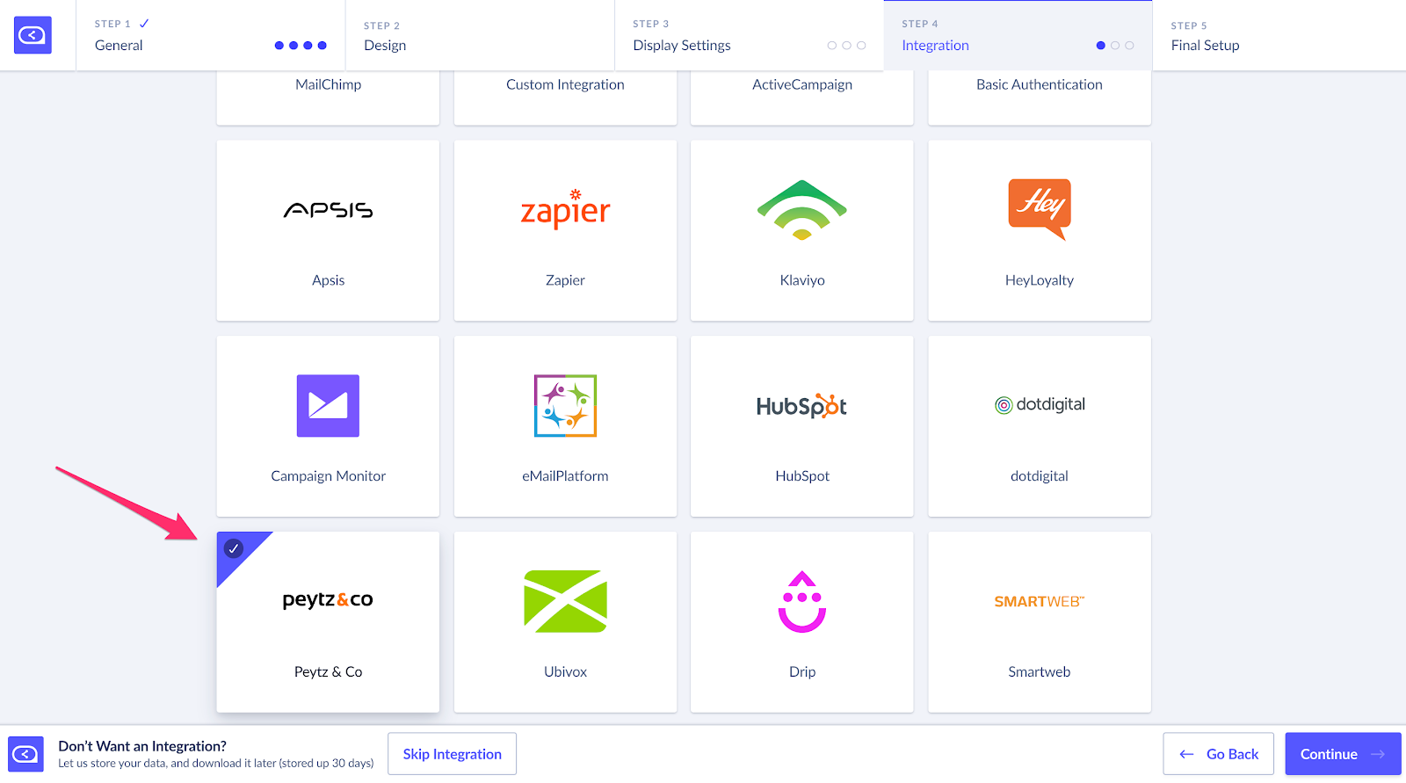
Task: Switch to Step 3 Display Settings tab
Action: tap(749, 35)
